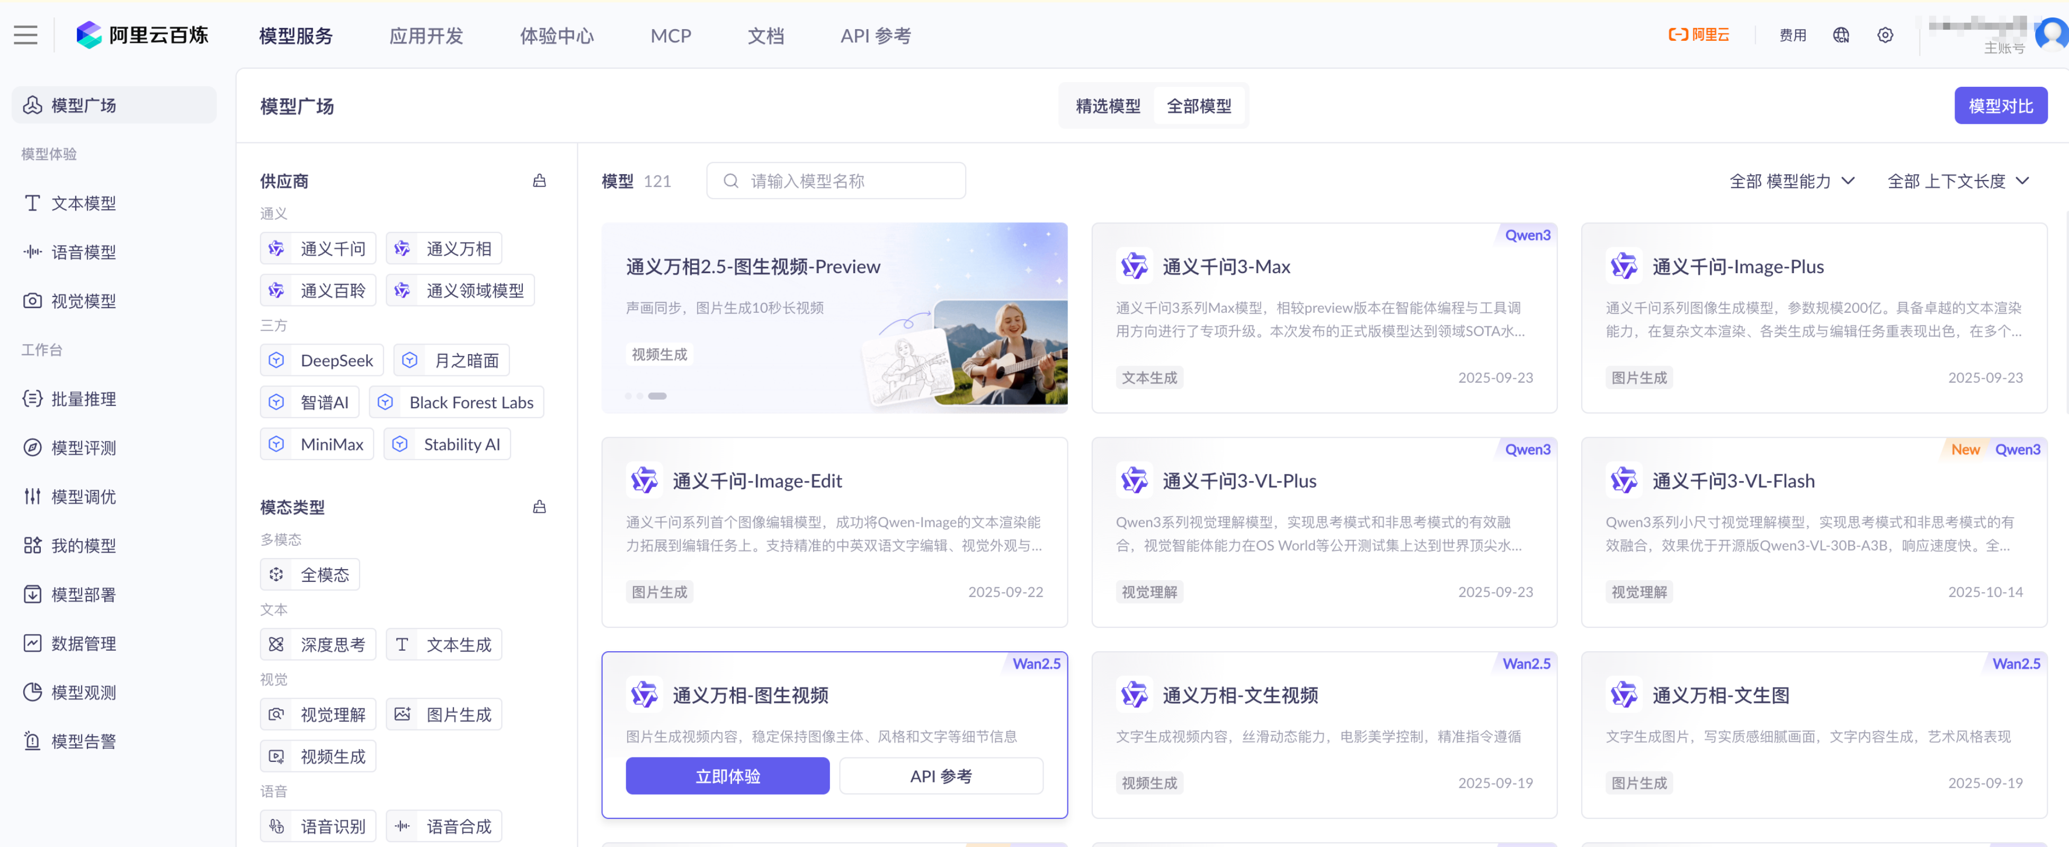
Task: Toggle the DeepSeek provider filter
Action: [322, 361]
